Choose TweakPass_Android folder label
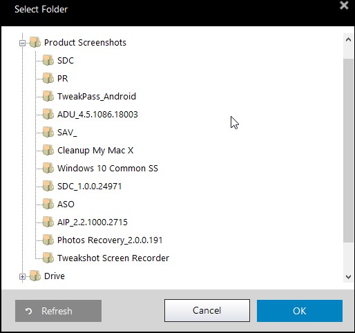Viewport: 355px width, 333px height. (x=97, y=97)
